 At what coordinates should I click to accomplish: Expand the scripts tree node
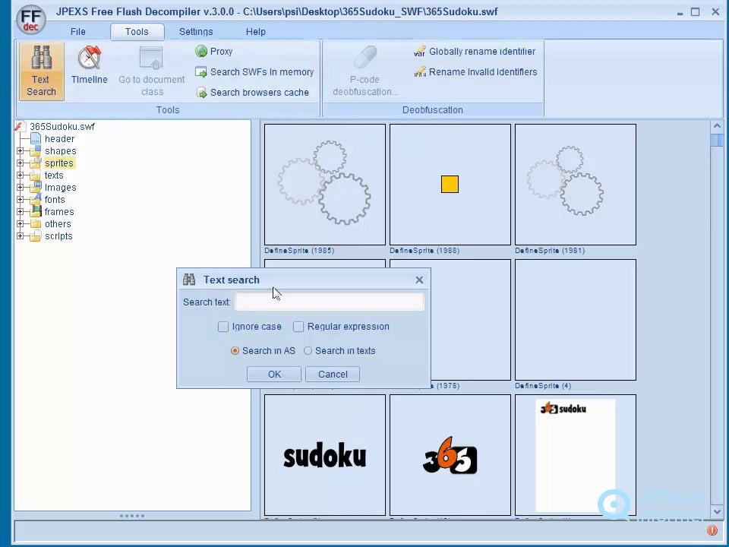[x=20, y=236]
